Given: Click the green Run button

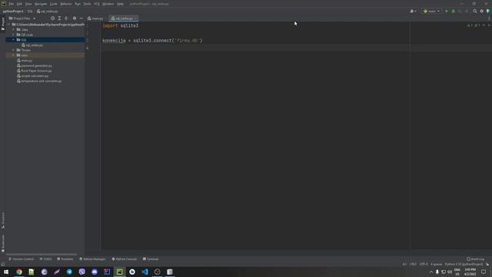Looking at the screenshot, I should coord(447,12).
